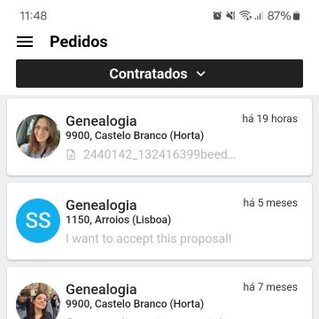The image size is (319, 319).
Task: Tap the alarm icon in status bar
Action: [x=217, y=16]
